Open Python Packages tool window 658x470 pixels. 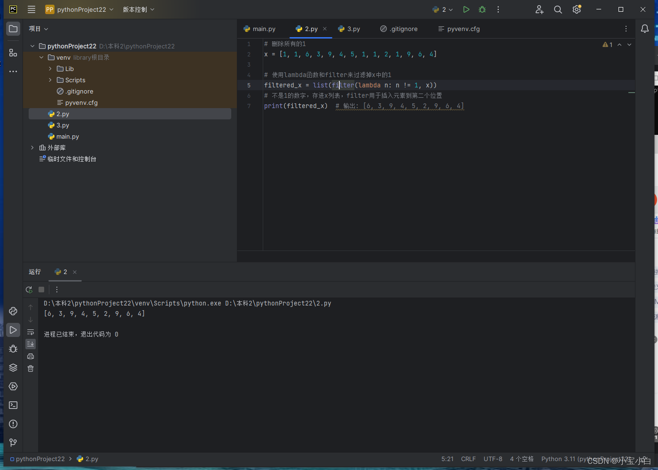pos(13,368)
